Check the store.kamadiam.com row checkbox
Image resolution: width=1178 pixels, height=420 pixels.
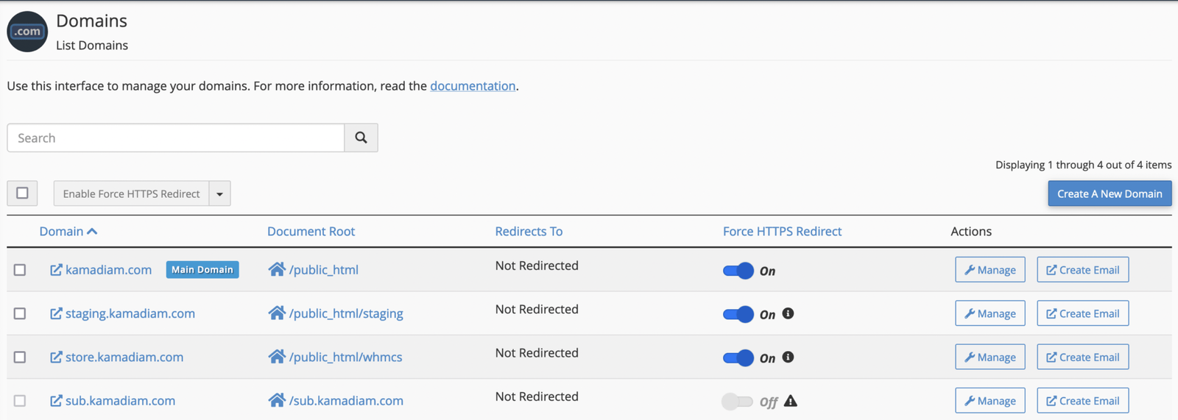pos(20,357)
